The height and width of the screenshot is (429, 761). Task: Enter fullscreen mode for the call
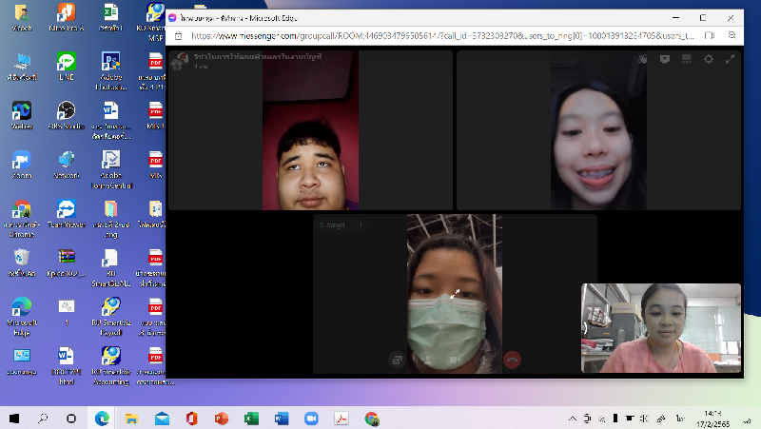point(731,59)
